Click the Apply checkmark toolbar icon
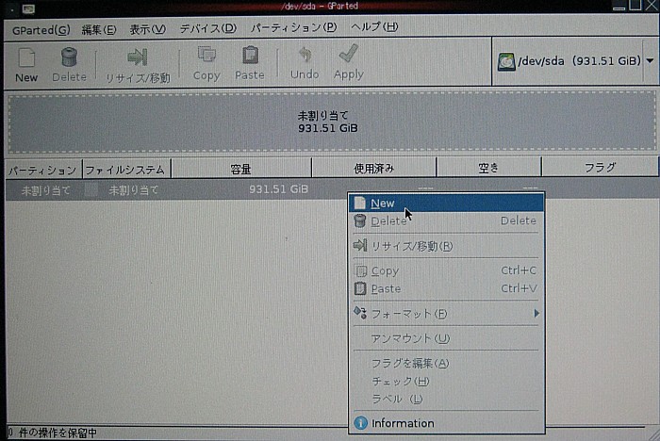Image resolution: width=660 pixels, height=441 pixels. (x=349, y=57)
